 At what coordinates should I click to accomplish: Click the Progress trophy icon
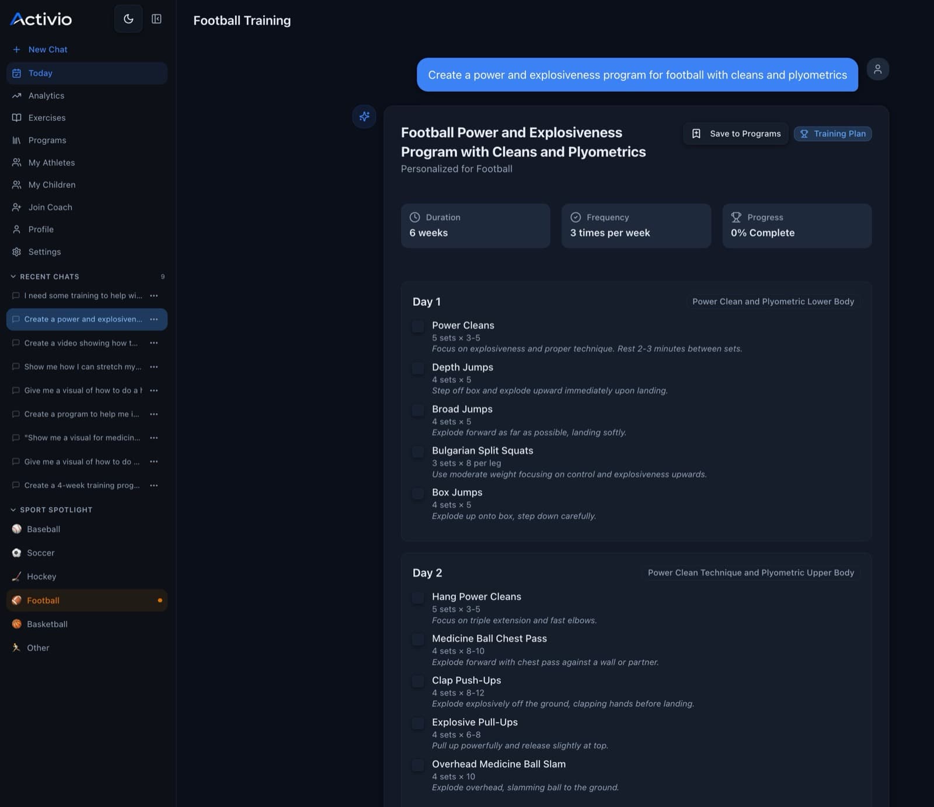(736, 217)
